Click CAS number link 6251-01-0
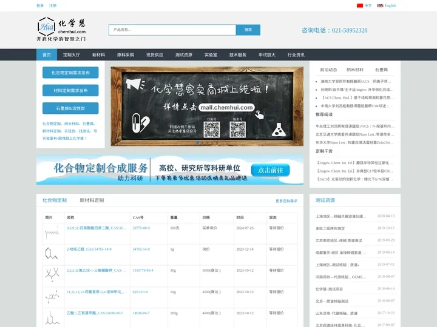Viewport: 437px width, 327px height. point(140,292)
